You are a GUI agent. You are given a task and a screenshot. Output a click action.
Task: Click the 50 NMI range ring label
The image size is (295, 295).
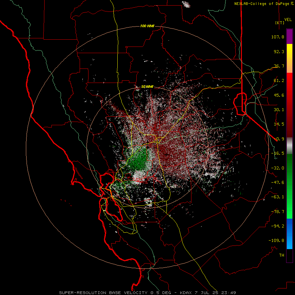[147, 87]
